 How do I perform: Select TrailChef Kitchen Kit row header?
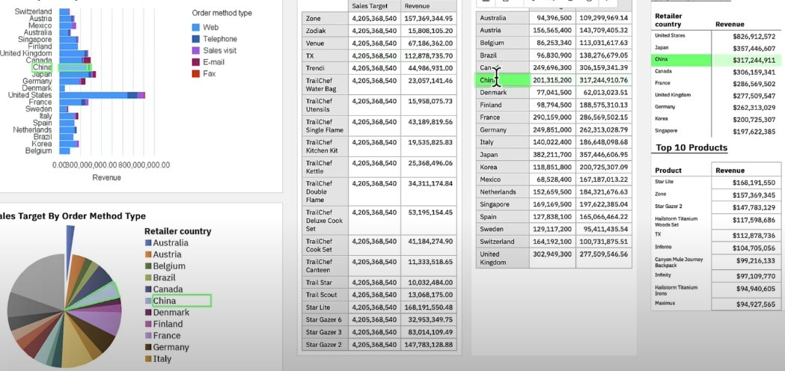pos(325,147)
